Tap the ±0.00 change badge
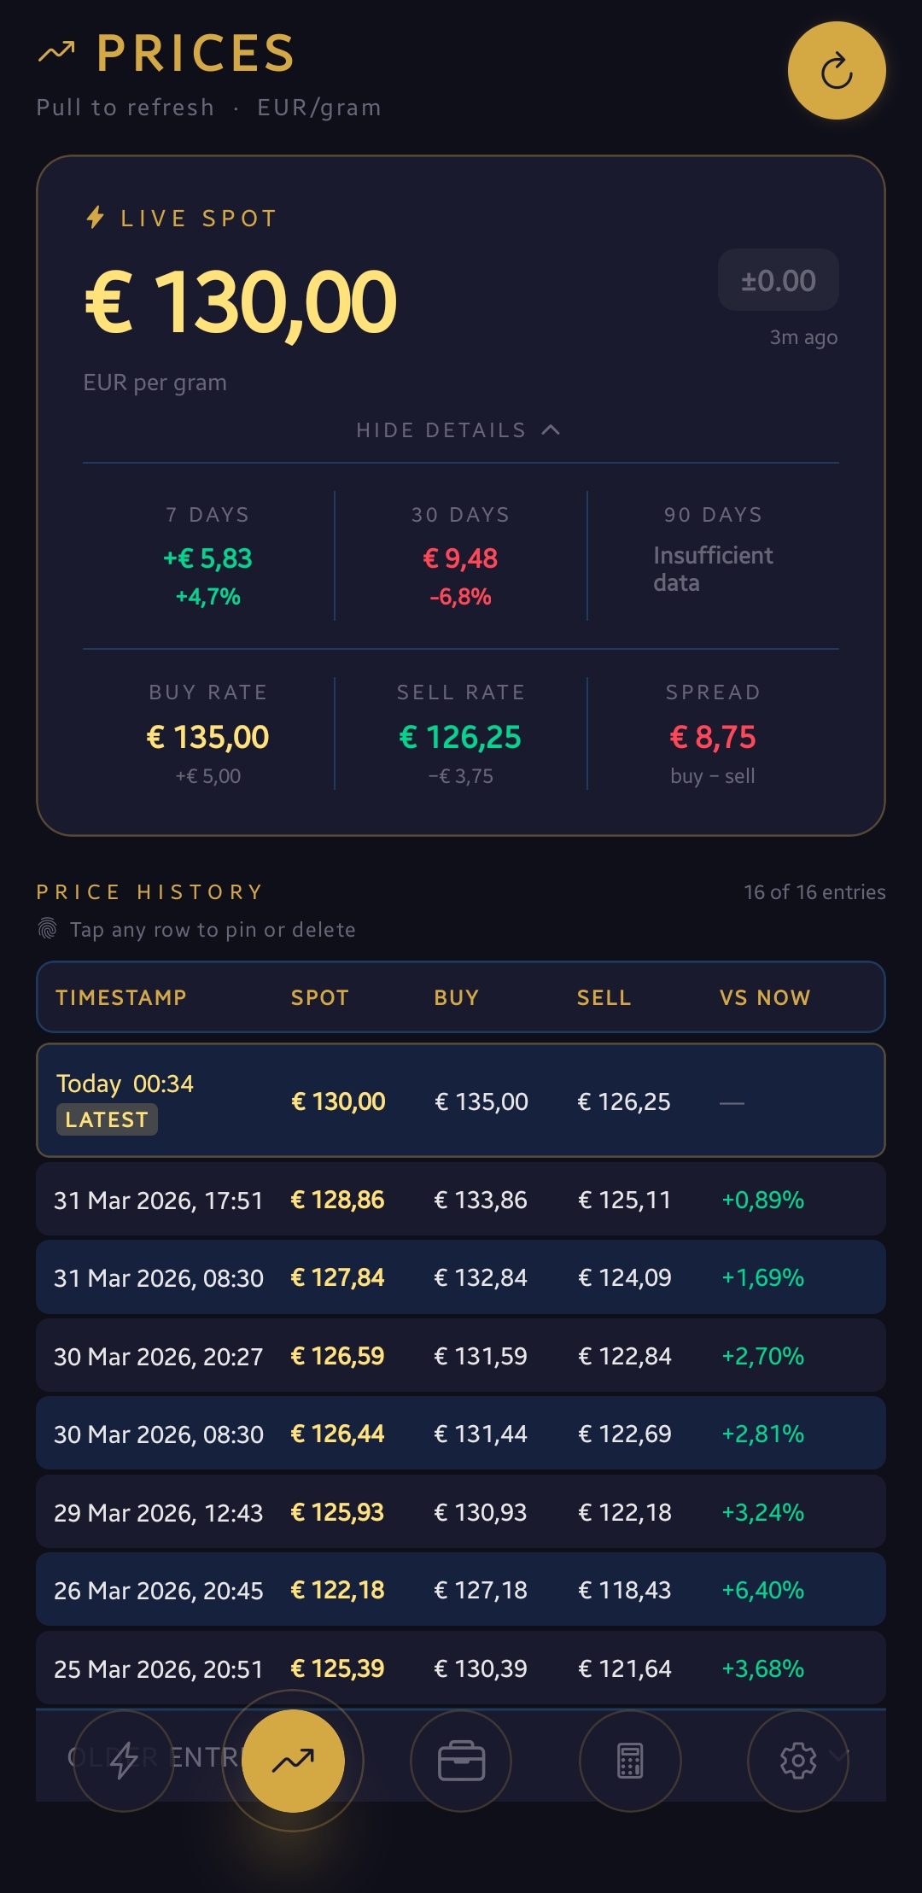 [x=777, y=280]
